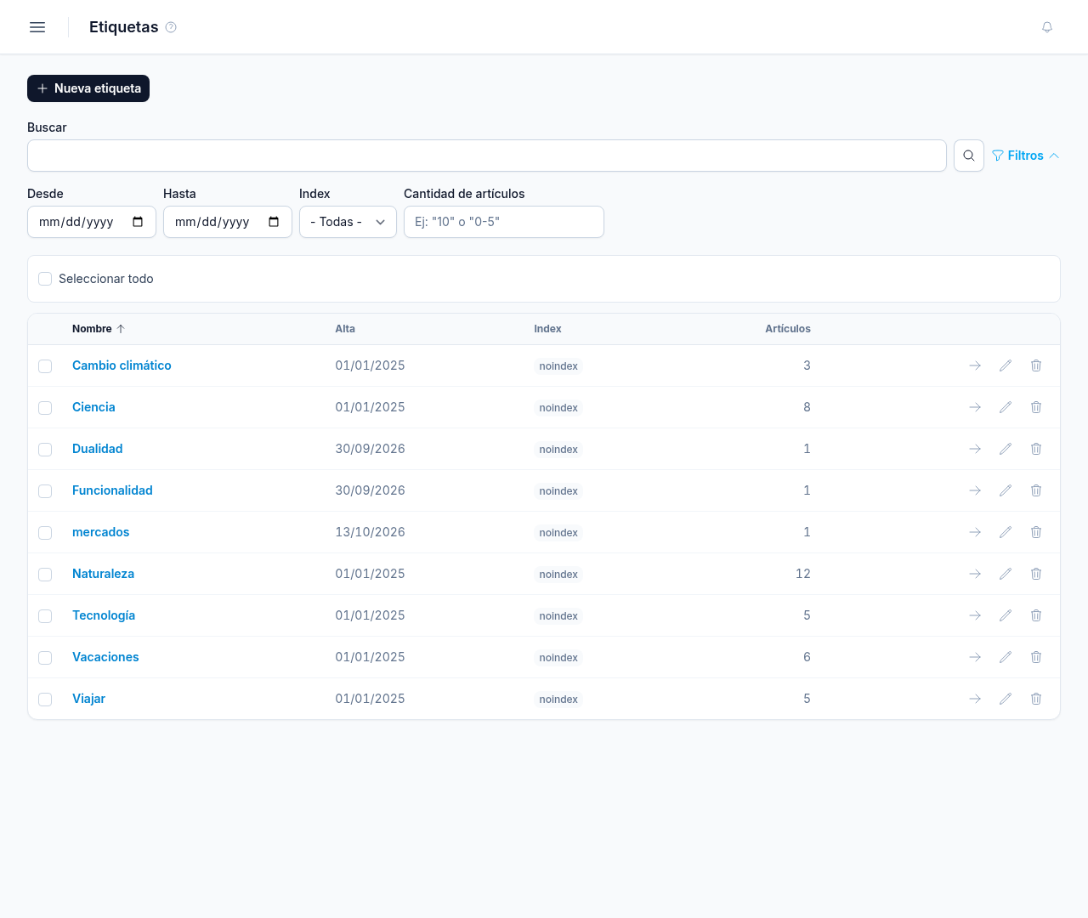Open the Dualidad tag link
Image resolution: width=1088 pixels, height=918 pixels.
point(98,449)
